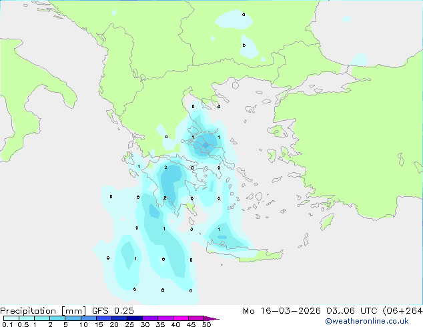
Task: Click the '10' legend scale label
Action: [x=83, y=324]
